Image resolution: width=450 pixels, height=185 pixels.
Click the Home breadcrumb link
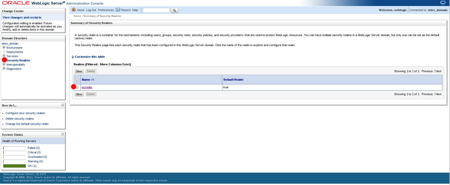77,16
